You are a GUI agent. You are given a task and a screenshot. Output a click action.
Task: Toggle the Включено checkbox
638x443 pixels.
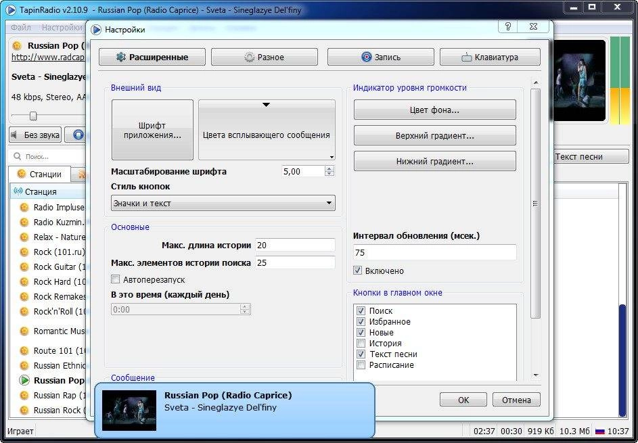tap(358, 271)
